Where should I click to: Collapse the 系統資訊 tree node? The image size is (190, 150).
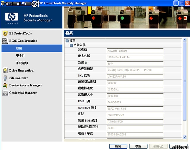[x=71, y=45]
